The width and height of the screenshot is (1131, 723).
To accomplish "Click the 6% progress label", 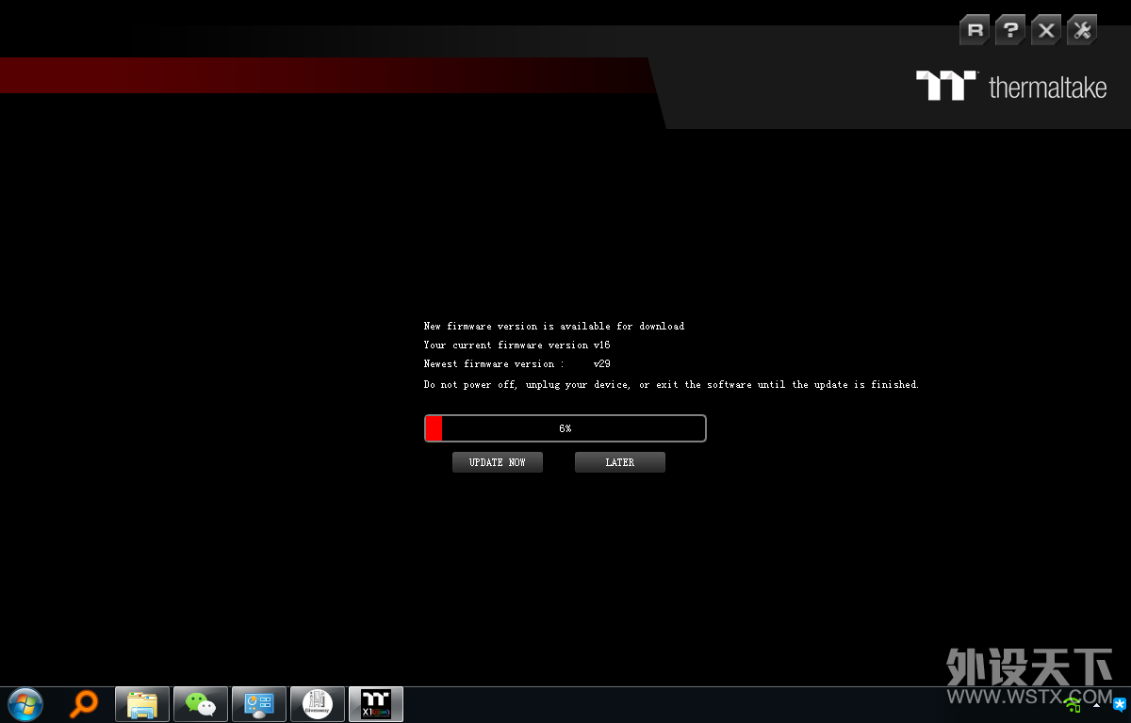I will (565, 428).
